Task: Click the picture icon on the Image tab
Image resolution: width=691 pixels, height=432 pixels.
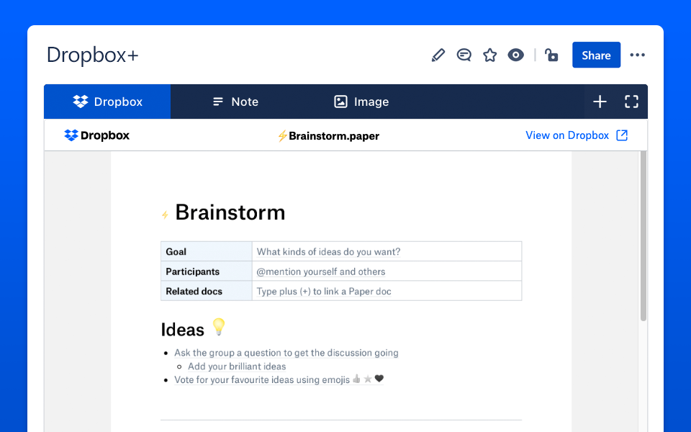Action: [340, 102]
